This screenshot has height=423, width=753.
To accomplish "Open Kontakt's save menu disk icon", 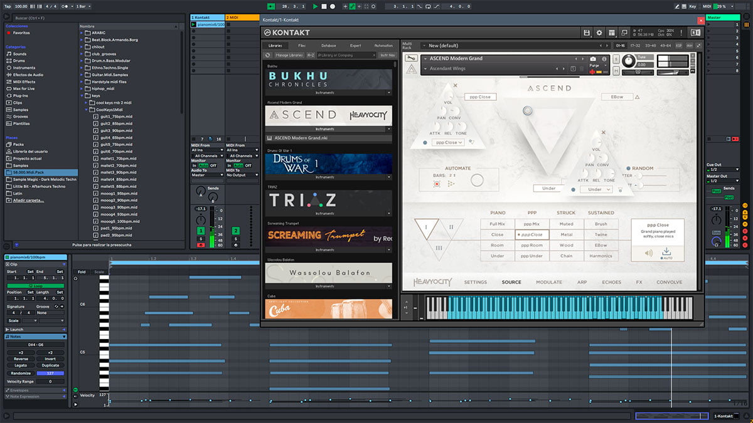I will click(587, 33).
